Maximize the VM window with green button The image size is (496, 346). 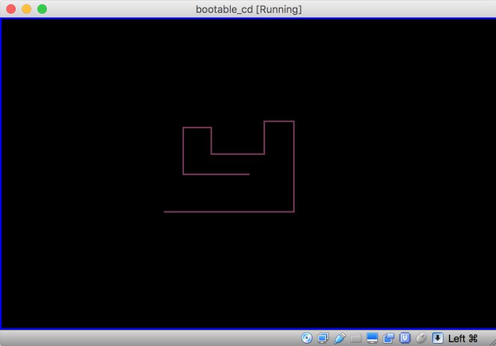(42, 9)
